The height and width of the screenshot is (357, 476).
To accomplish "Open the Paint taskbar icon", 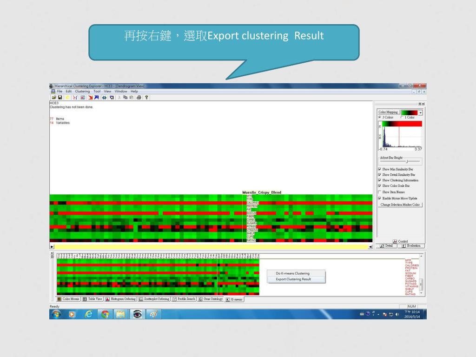I will pos(153,314).
